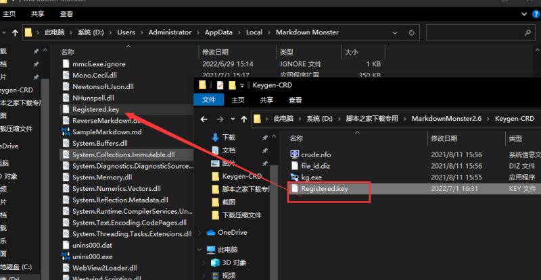Select kg.exe application icon

(295, 177)
